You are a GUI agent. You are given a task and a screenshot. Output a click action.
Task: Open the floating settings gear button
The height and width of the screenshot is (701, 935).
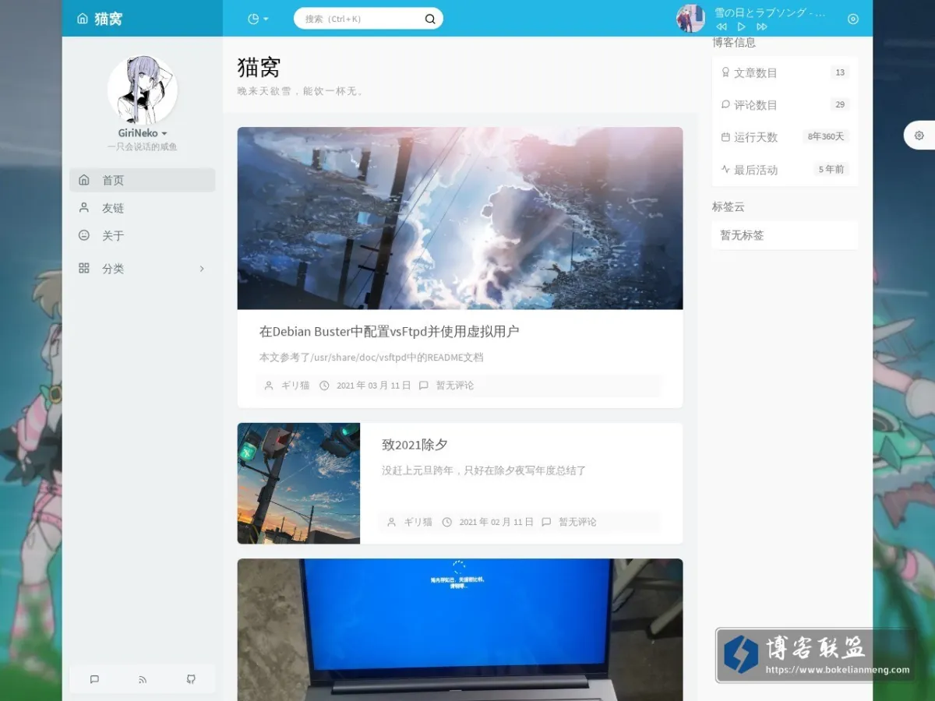[x=919, y=136]
